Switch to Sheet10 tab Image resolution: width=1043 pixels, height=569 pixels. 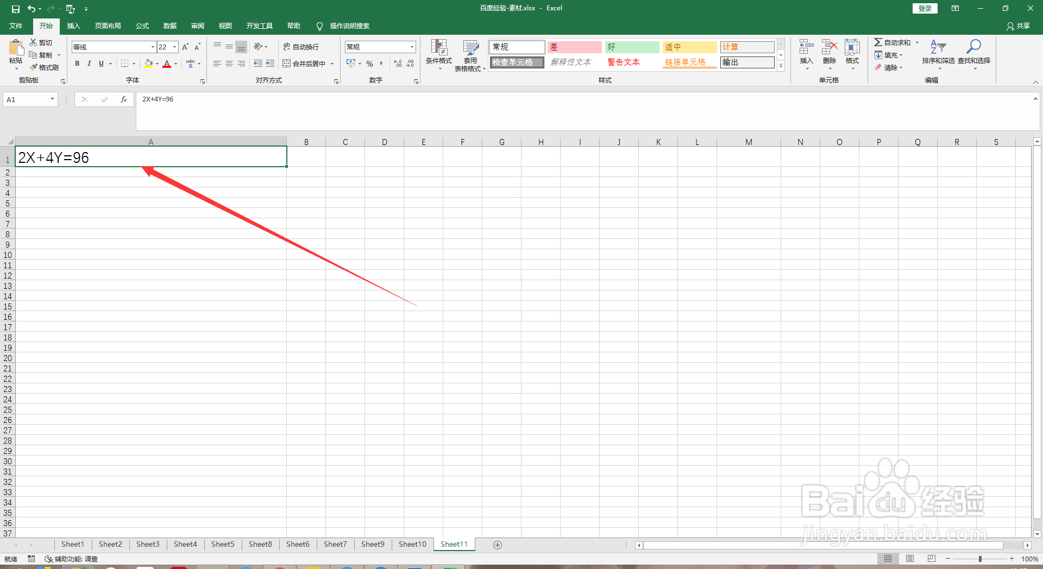(412, 545)
